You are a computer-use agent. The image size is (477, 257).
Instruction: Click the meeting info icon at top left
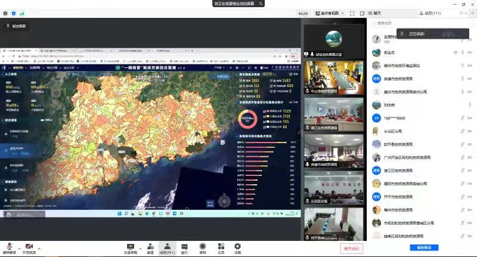pyautogui.click(x=5, y=13)
